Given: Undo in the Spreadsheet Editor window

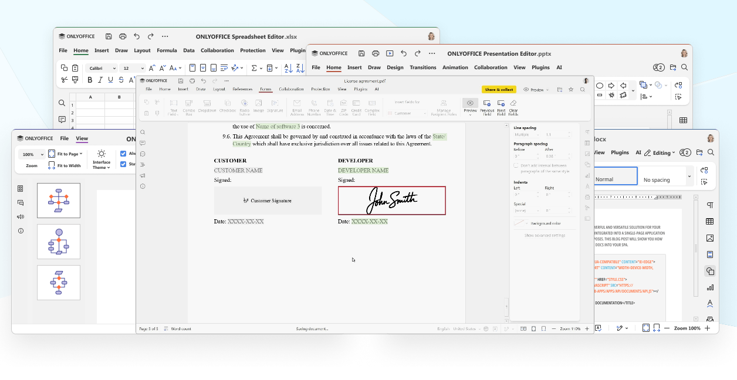Looking at the screenshot, I should [x=137, y=36].
